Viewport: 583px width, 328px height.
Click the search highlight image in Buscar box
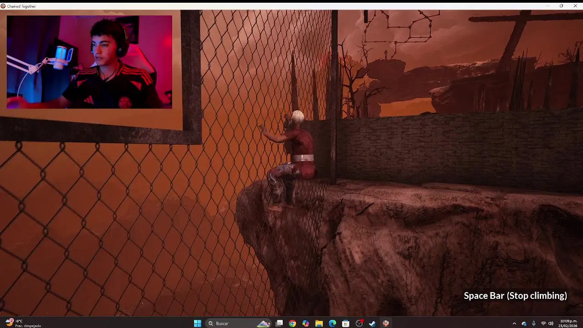264,323
